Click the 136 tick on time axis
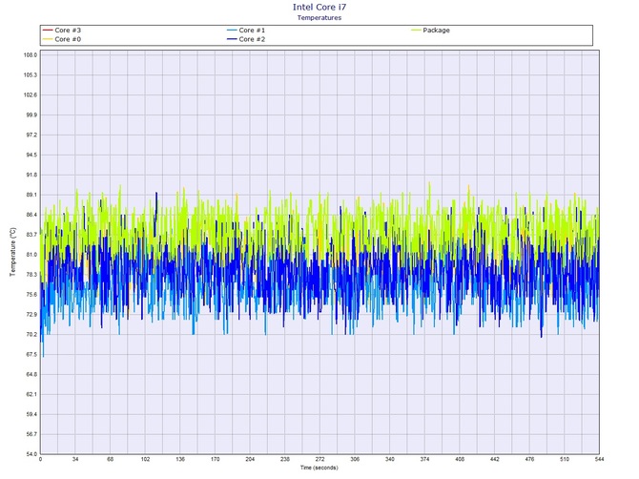Screen dimensions: 639x479 coord(180,459)
